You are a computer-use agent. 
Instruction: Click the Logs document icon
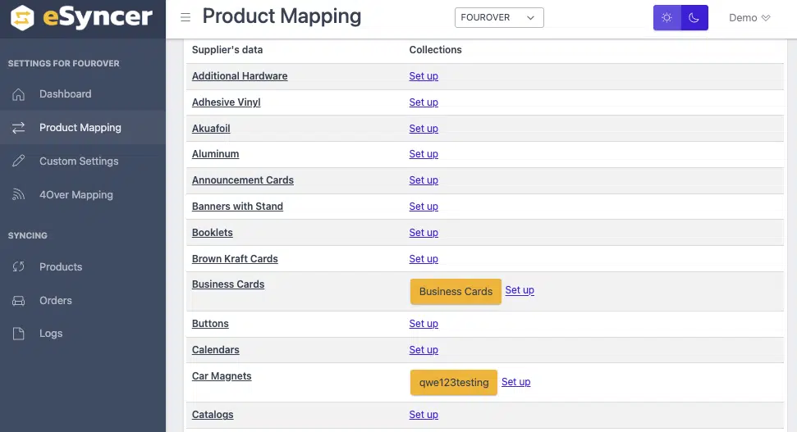pyautogui.click(x=18, y=334)
